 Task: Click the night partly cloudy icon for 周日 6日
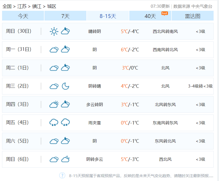[65, 159]
